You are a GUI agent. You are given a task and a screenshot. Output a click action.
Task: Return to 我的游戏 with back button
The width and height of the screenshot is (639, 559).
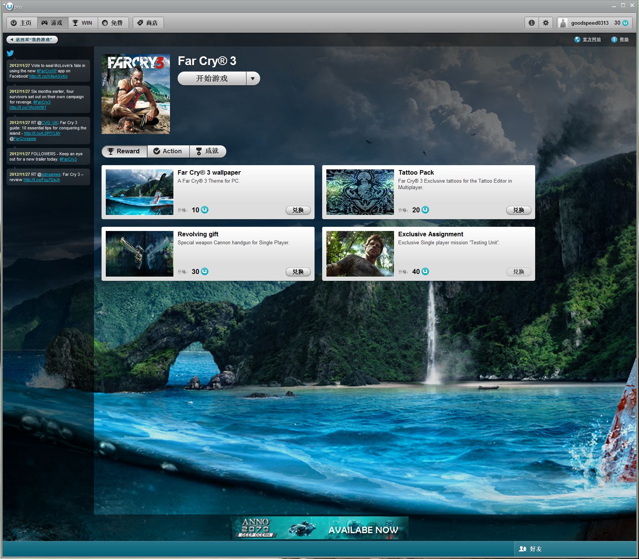[x=32, y=40]
